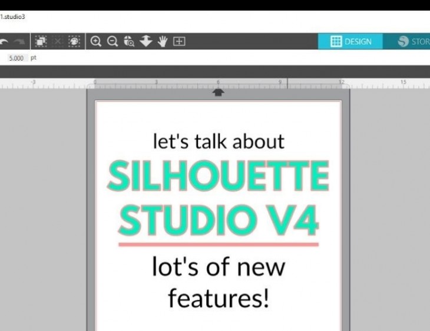Click the 1.studio3 file title
Image resolution: width=430 pixels, height=331 pixels.
12,16
